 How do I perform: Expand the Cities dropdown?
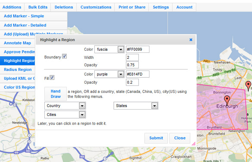point(65,115)
